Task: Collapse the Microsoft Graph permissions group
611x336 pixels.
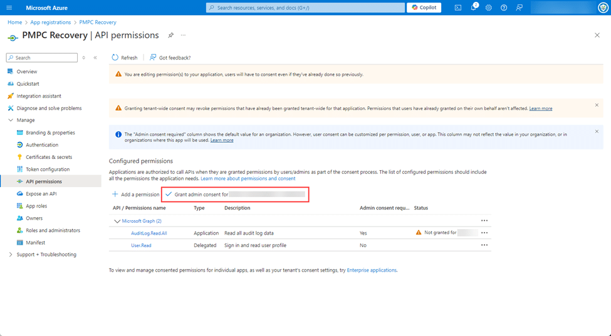Action: (117, 221)
